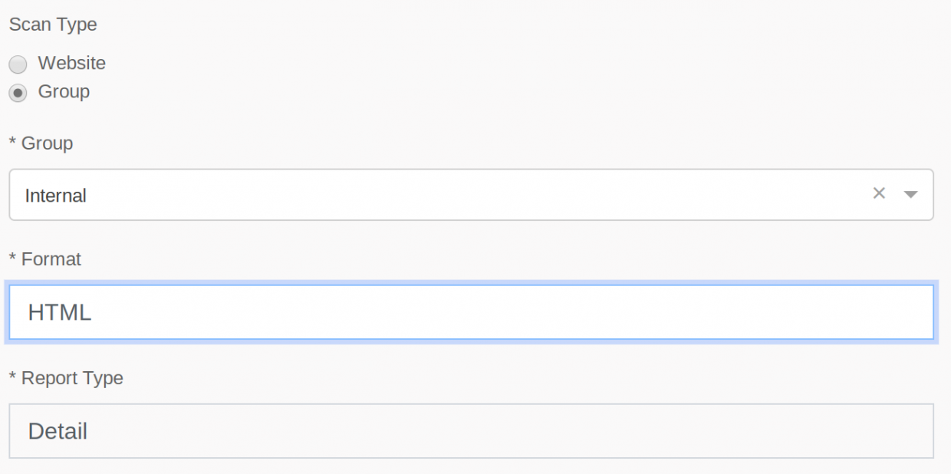The image size is (951, 474).
Task: Click the required Report Type field label
Action: click(x=71, y=378)
